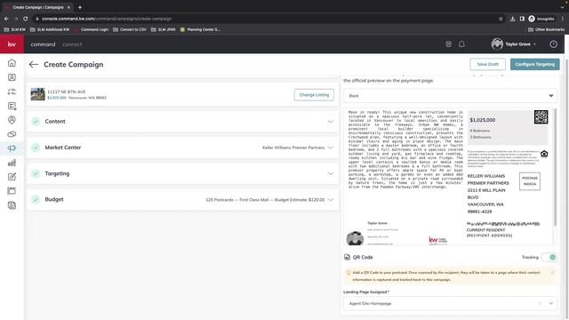Open the notifications bell
The height and width of the screenshot is (320, 569).
pos(461,44)
